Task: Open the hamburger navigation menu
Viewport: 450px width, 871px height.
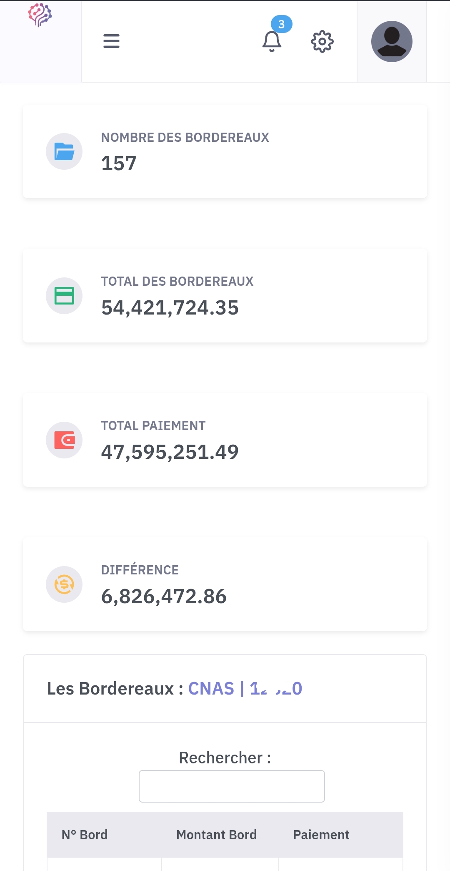Action: tap(111, 41)
